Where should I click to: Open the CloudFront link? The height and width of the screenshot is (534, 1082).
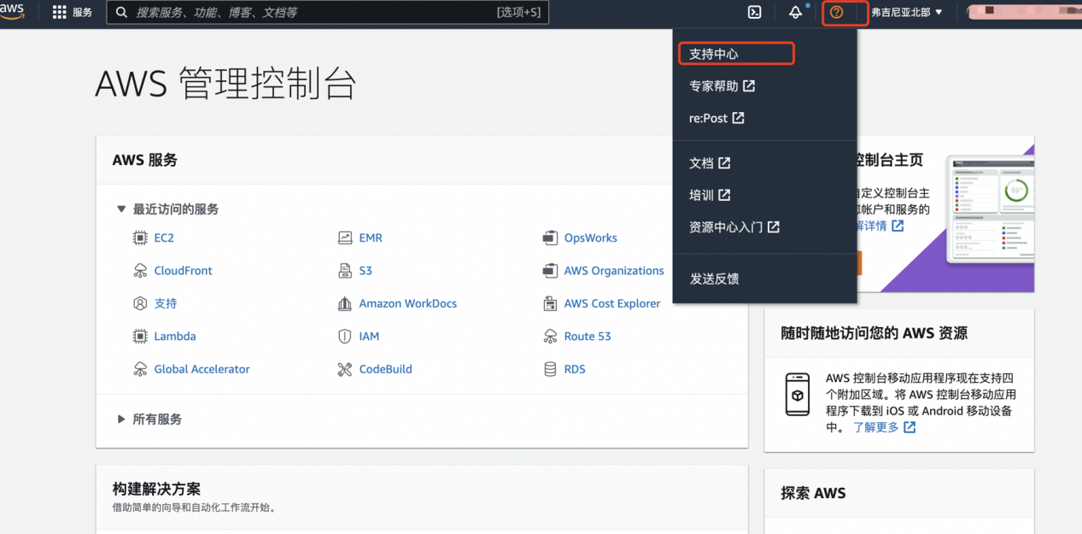pyautogui.click(x=184, y=271)
